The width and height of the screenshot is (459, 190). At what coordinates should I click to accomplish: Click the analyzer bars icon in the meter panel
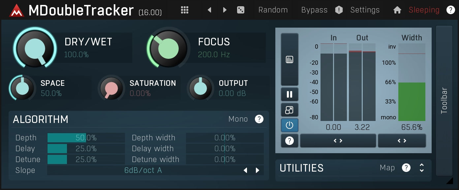tap(290, 60)
